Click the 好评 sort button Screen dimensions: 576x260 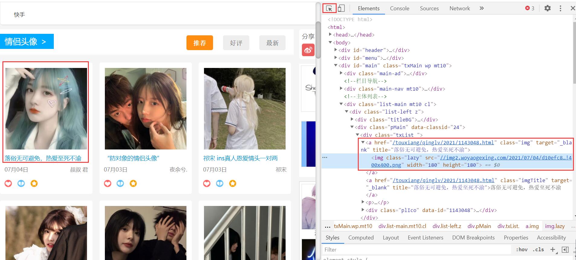(x=236, y=43)
